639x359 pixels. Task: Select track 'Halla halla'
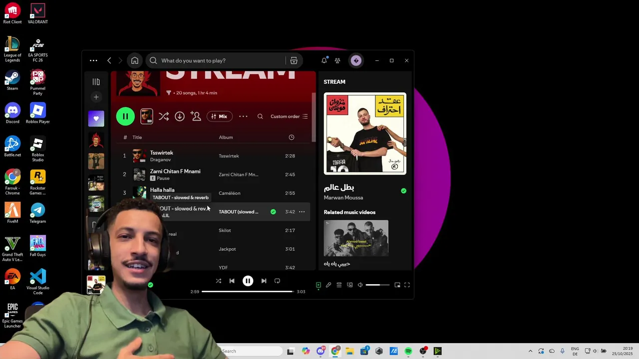point(162,190)
